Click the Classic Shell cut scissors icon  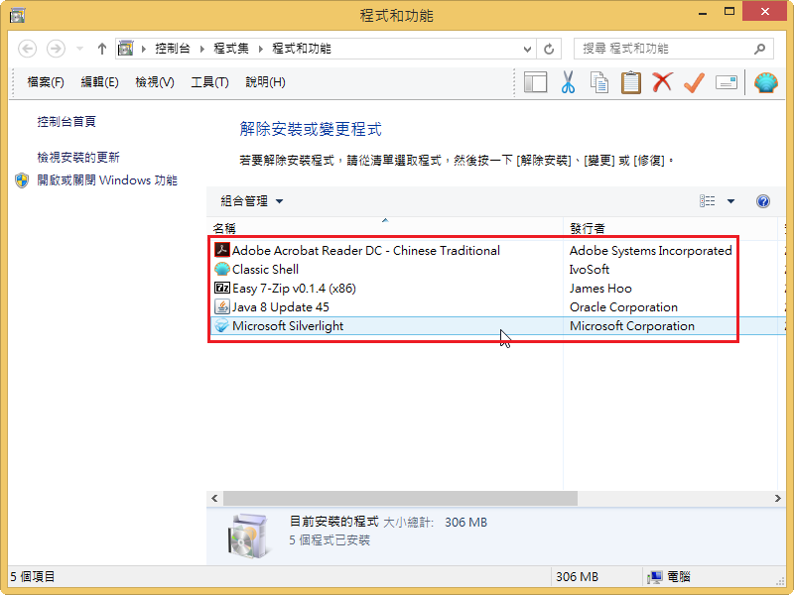tap(568, 82)
